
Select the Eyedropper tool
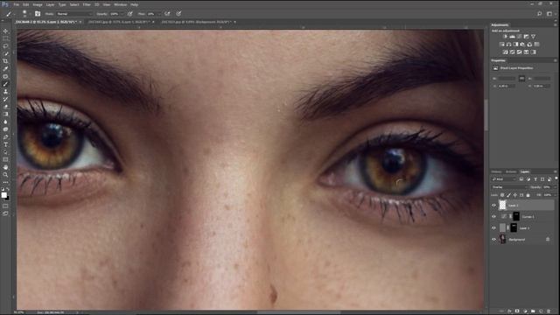5,68
